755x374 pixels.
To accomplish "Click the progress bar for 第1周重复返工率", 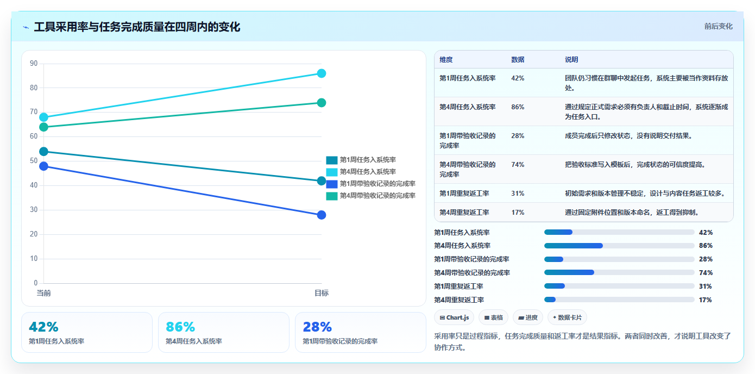I will pyautogui.click(x=619, y=286).
